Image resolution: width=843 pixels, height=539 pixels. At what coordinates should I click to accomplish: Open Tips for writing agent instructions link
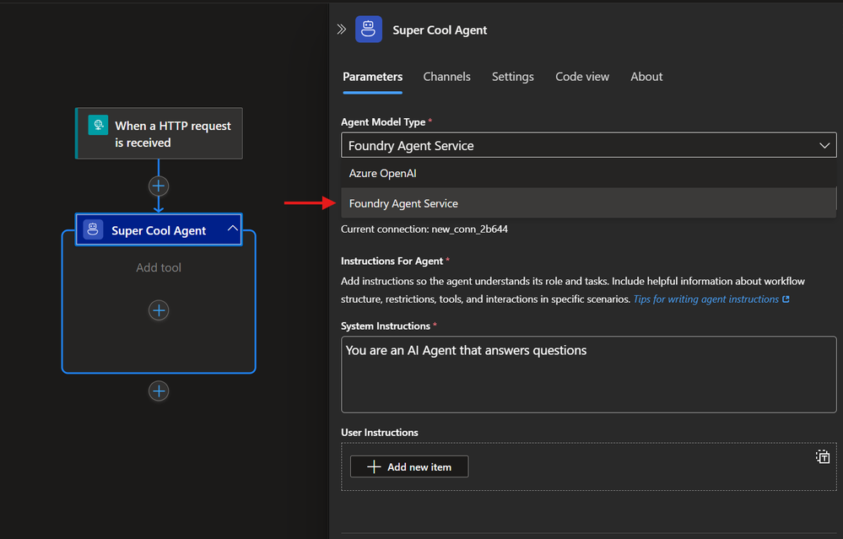tap(705, 299)
